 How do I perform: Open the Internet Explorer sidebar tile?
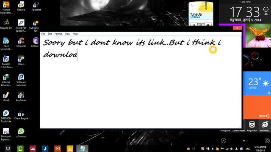(265, 126)
